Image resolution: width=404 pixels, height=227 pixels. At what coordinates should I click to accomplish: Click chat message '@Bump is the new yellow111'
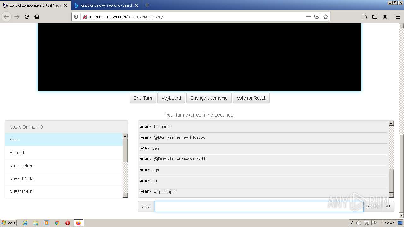180,159
